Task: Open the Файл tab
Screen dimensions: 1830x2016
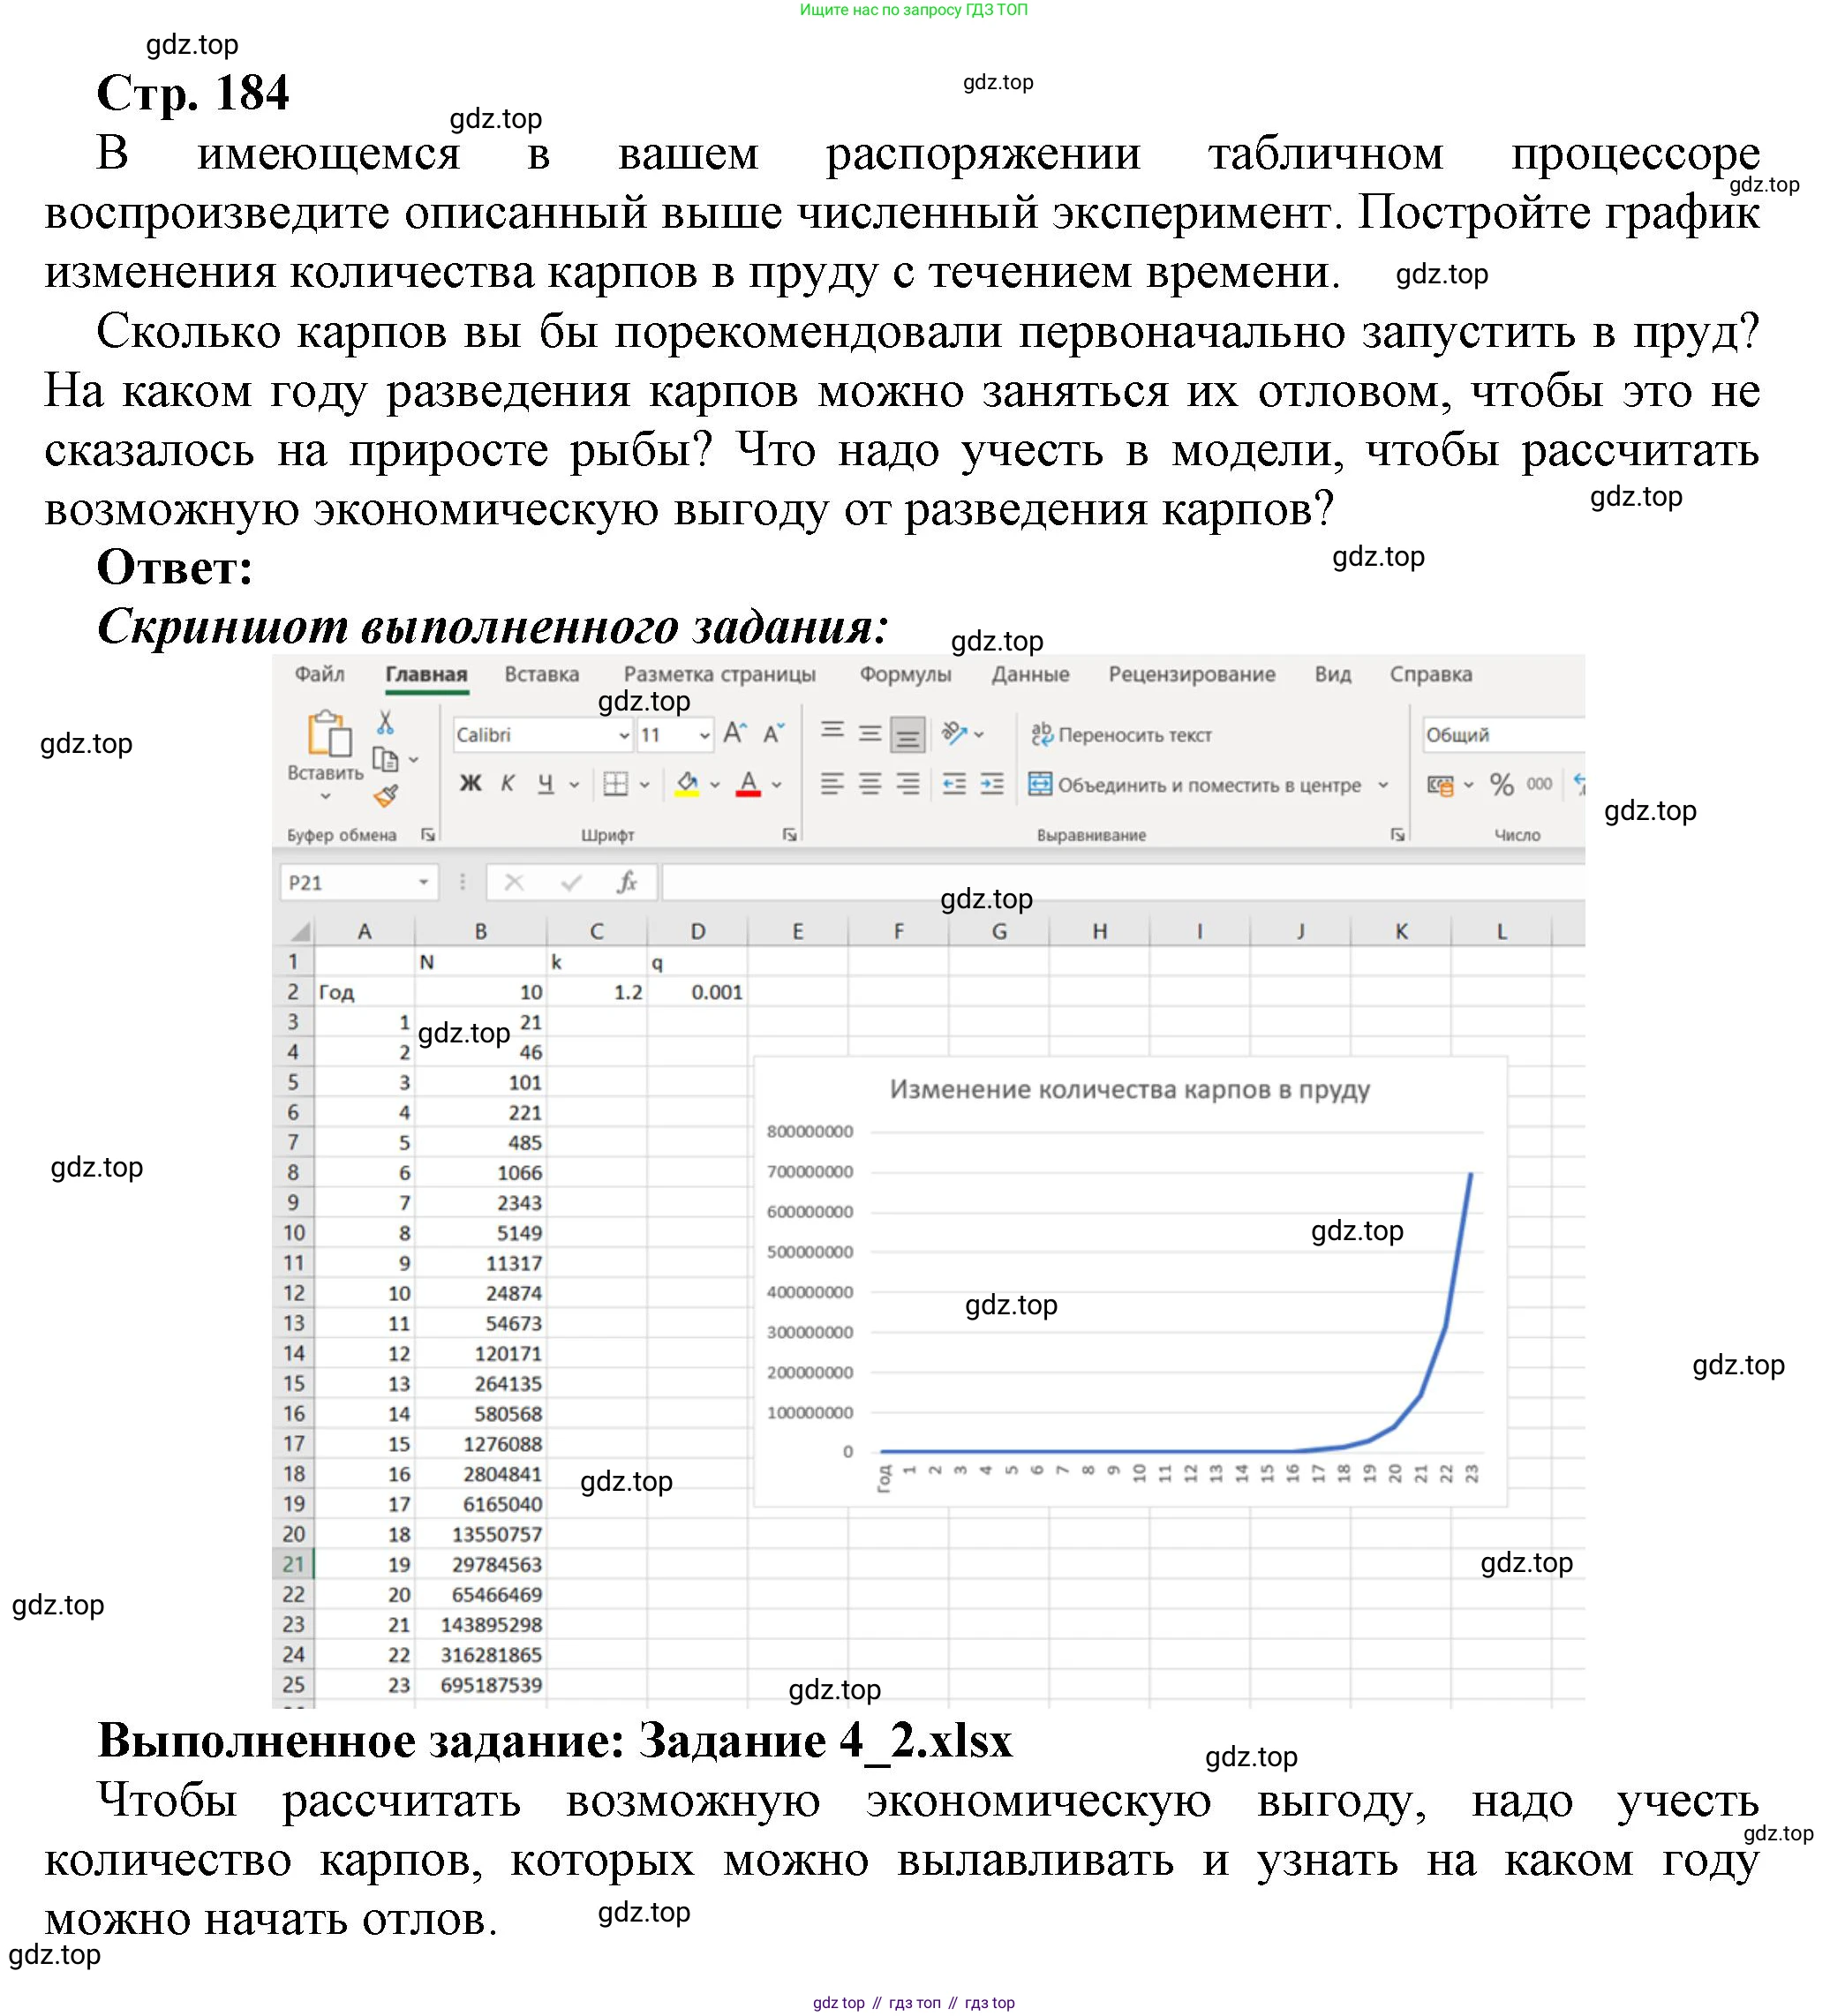Action: (x=319, y=674)
